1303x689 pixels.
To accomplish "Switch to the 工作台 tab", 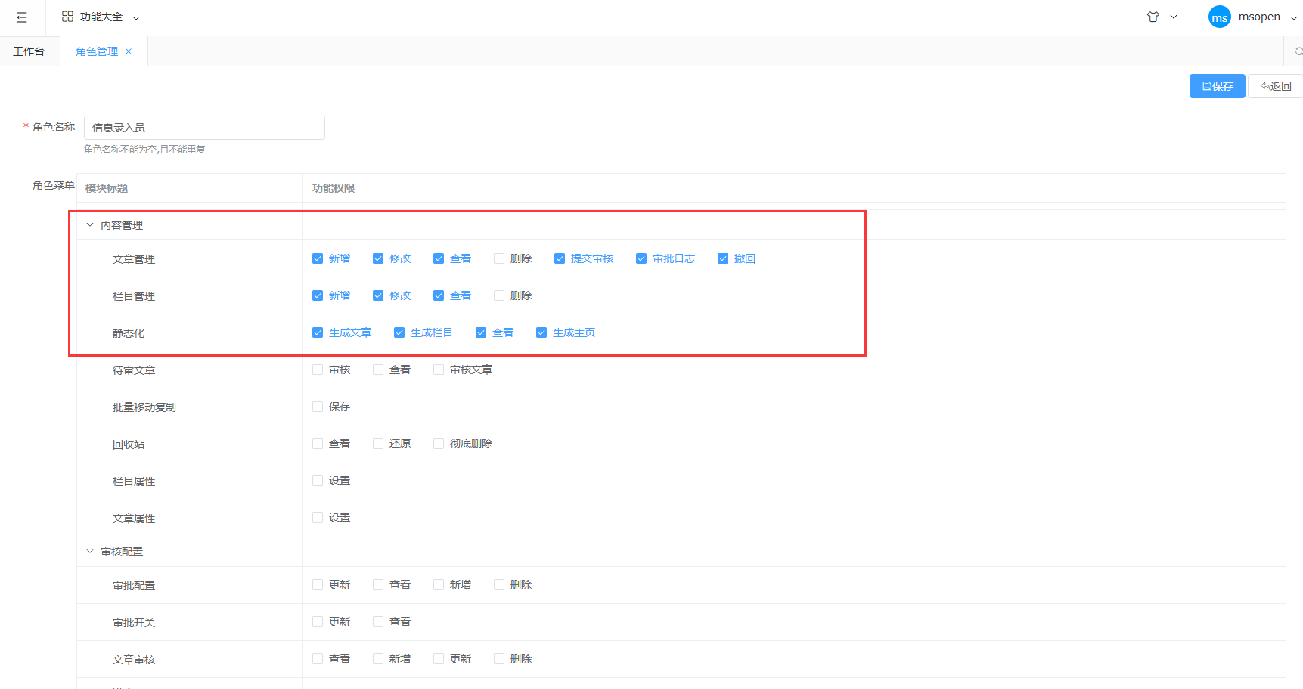I will (29, 51).
